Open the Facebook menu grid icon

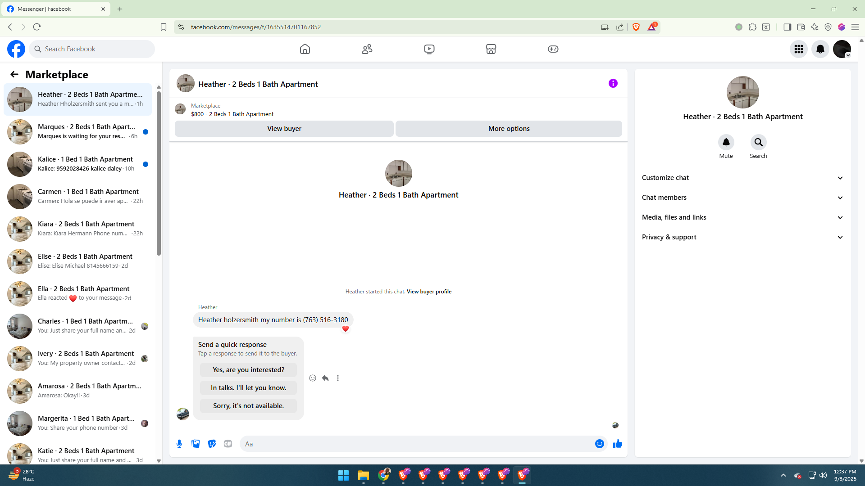pos(799,49)
